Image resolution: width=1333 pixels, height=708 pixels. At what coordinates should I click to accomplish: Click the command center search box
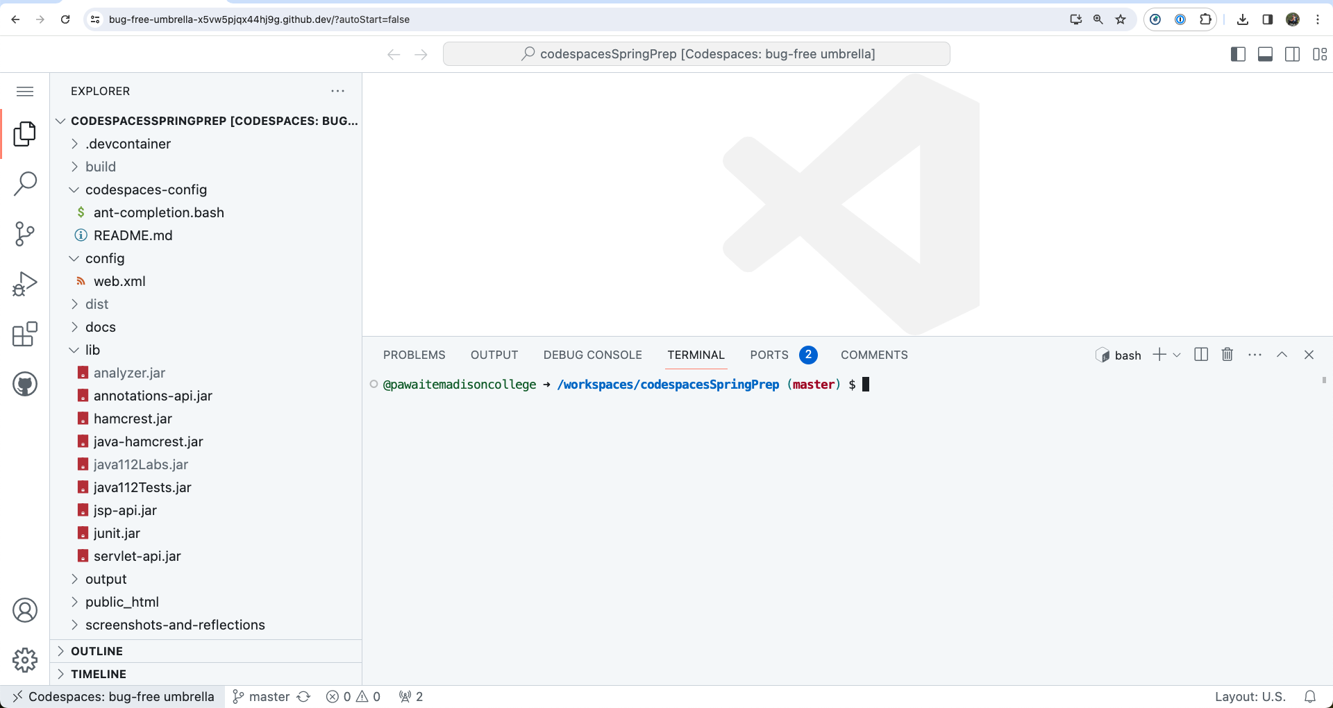pyautogui.click(x=696, y=54)
